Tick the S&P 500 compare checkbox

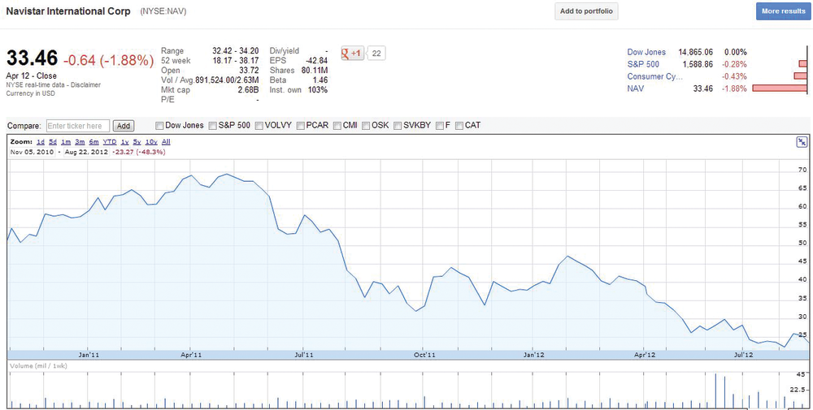(x=212, y=125)
